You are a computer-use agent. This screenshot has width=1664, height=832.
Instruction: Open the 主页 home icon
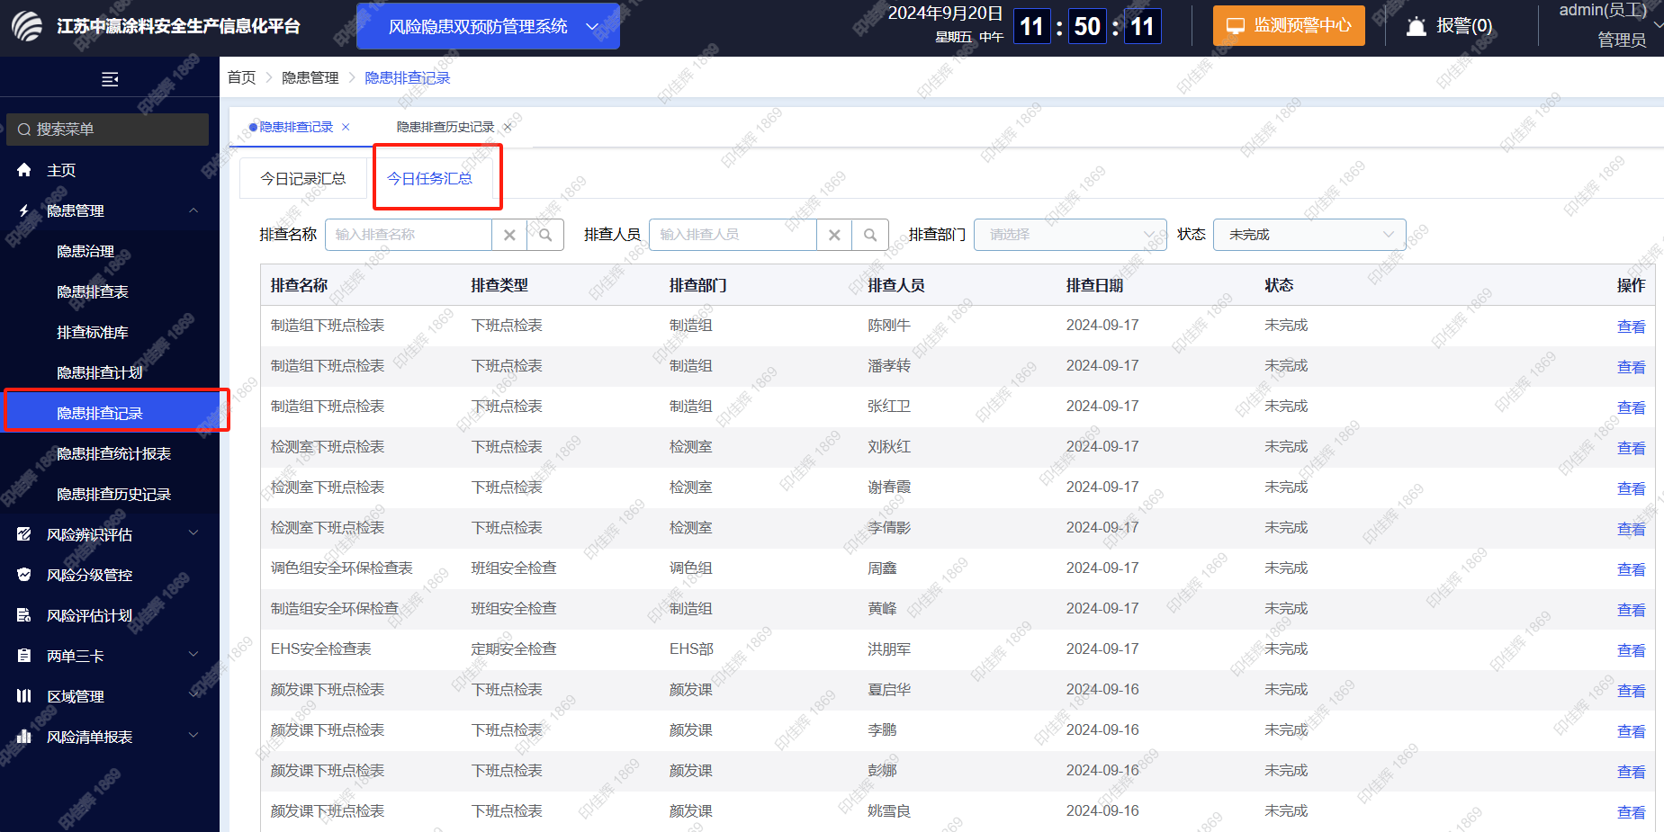24,170
